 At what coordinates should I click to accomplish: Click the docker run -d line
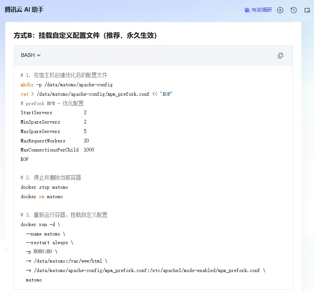(x=40, y=224)
